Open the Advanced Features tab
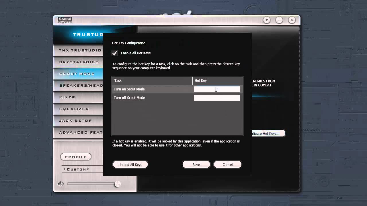Image resolution: width=367 pixels, height=206 pixels. [x=78, y=132]
